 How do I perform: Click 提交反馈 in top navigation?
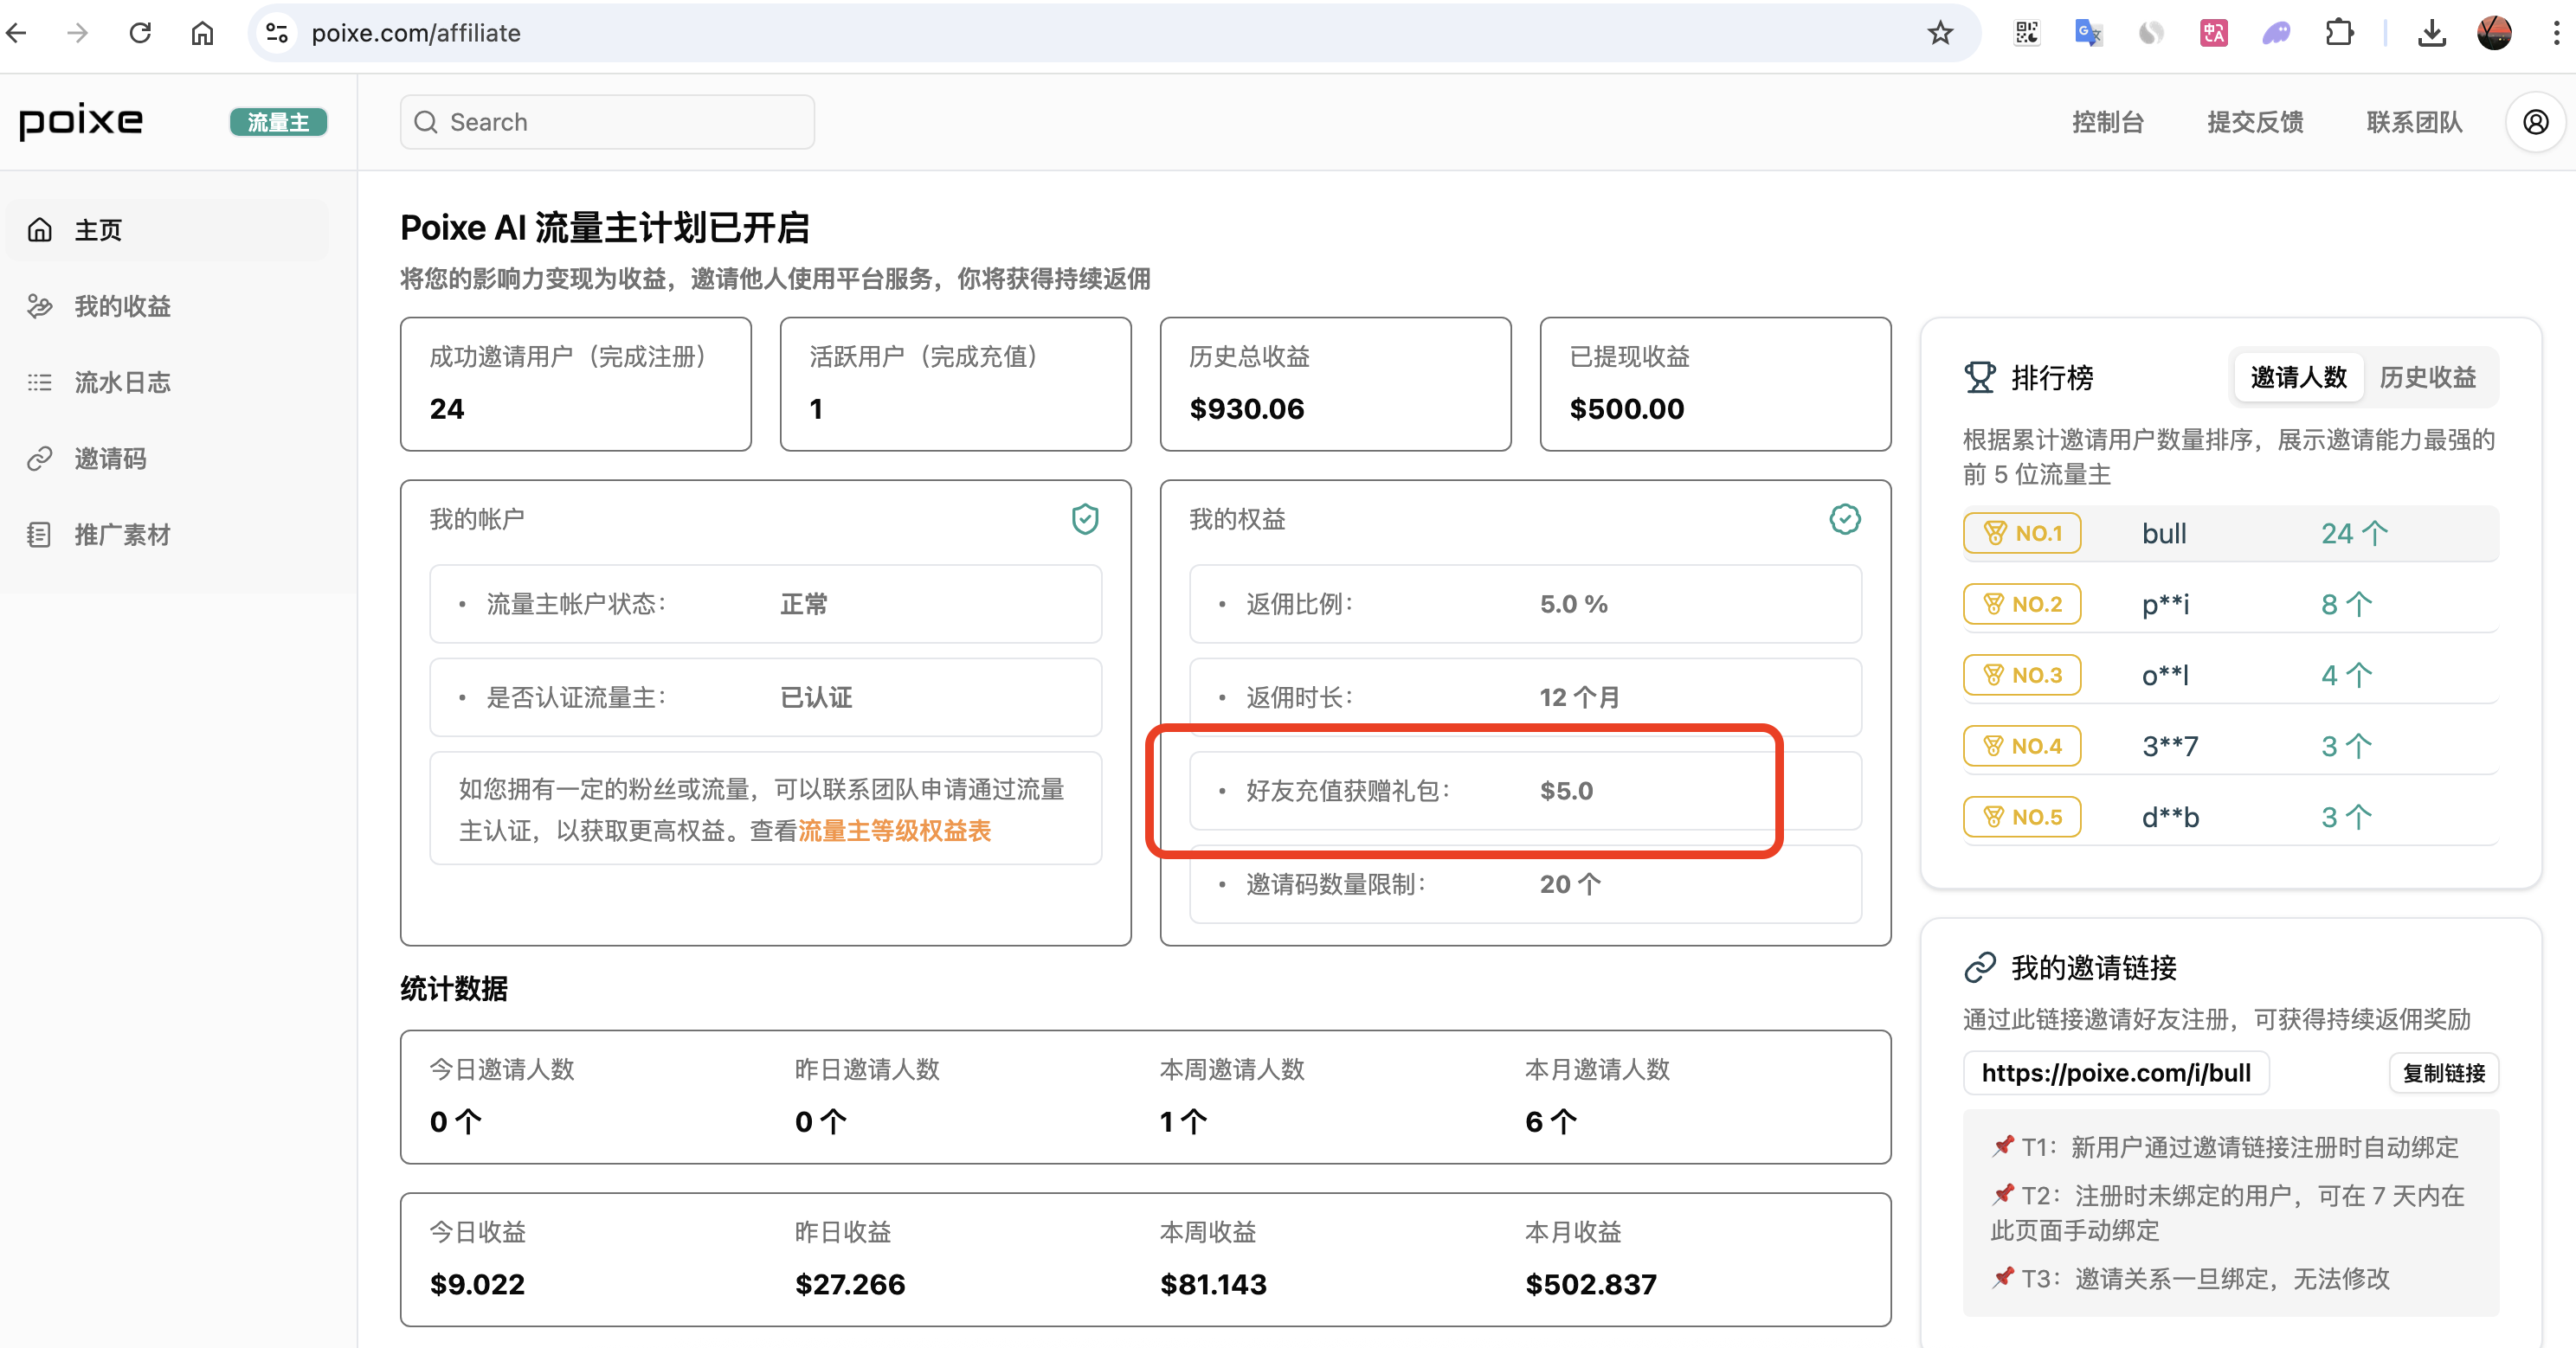2255,122
